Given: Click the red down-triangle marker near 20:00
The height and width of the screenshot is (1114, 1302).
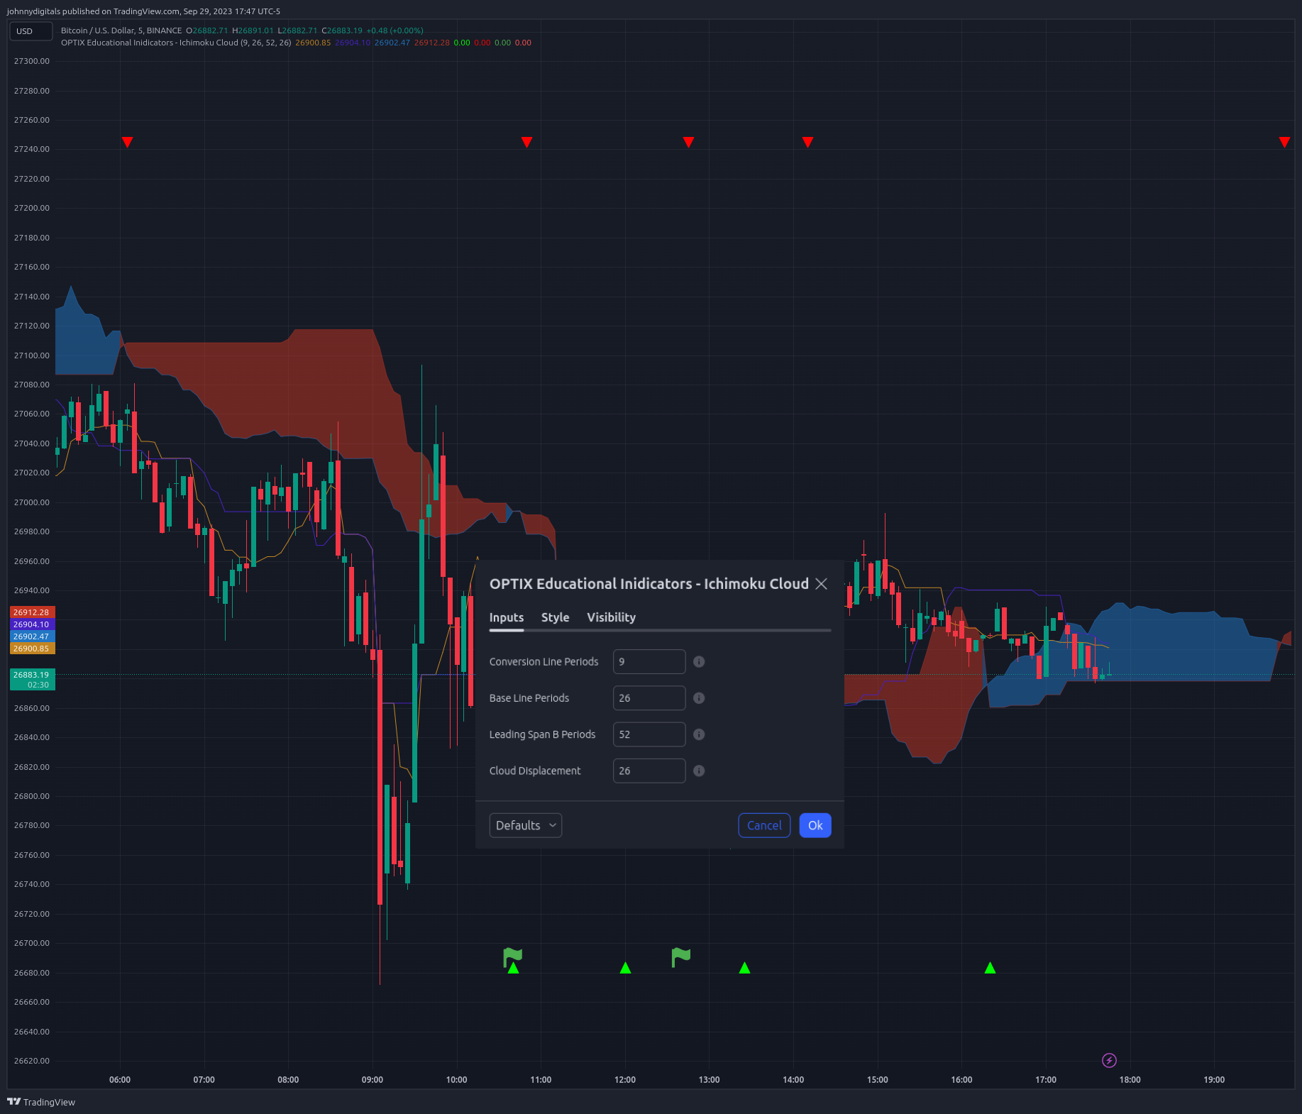Looking at the screenshot, I should point(1284,142).
